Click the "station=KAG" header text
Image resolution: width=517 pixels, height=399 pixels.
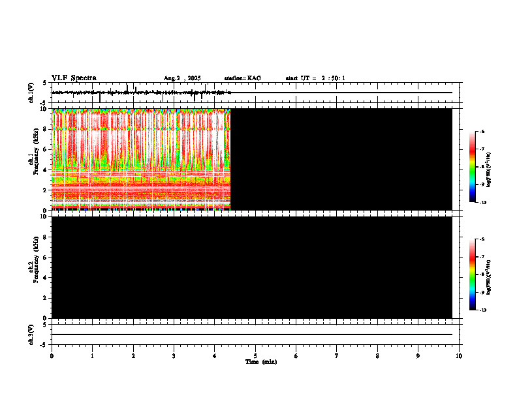tap(243, 78)
